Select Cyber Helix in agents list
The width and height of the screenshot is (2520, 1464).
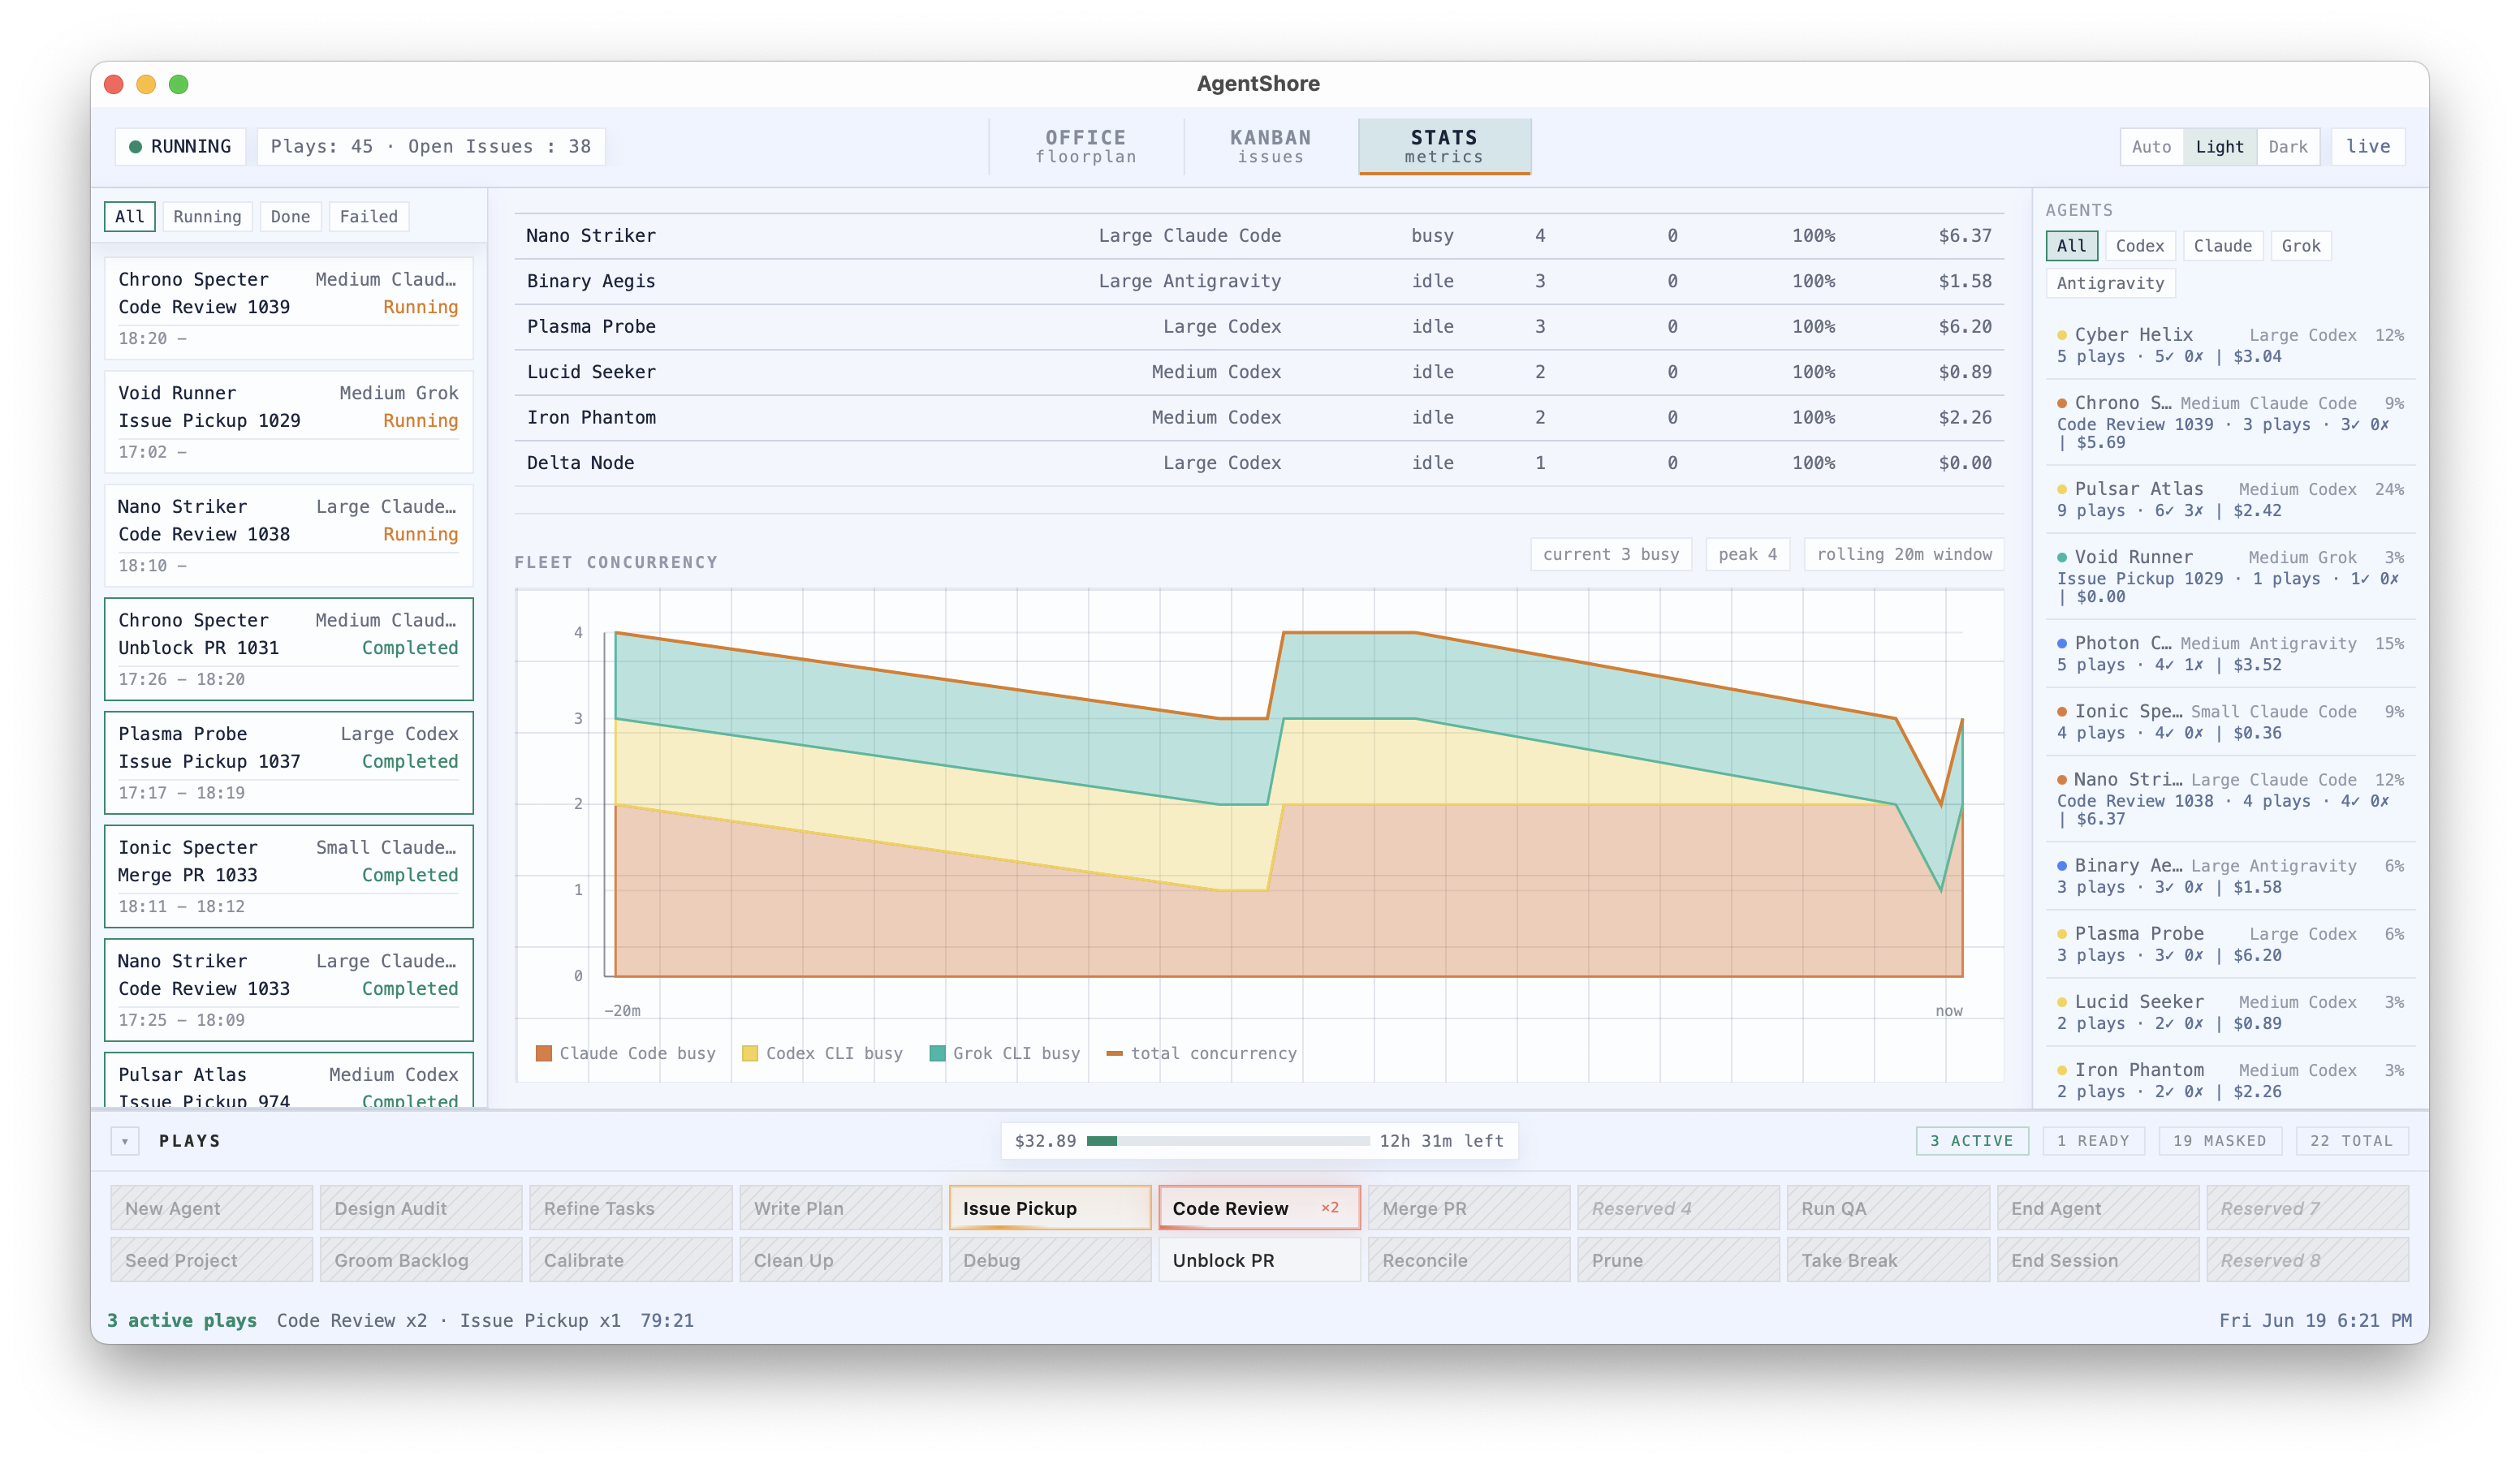pyautogui.click(x=2230, y=346)
